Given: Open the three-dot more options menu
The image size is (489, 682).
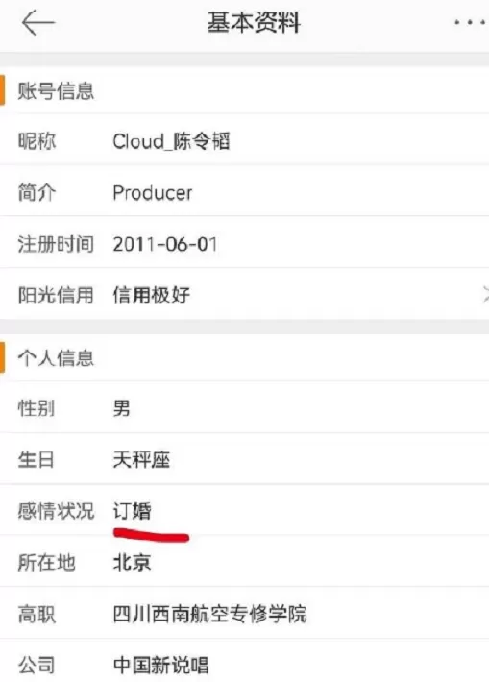Looking at the screenshot, I should 470,23.
